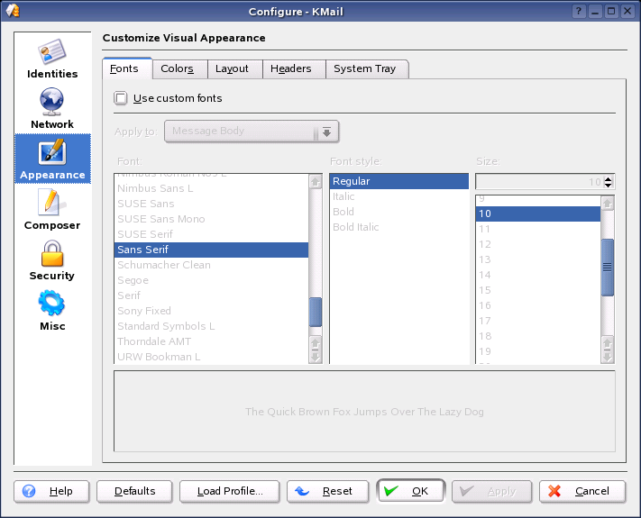Click the font list scrollbar thumb
Screen dimensions: 641x518
coord(316,312)
